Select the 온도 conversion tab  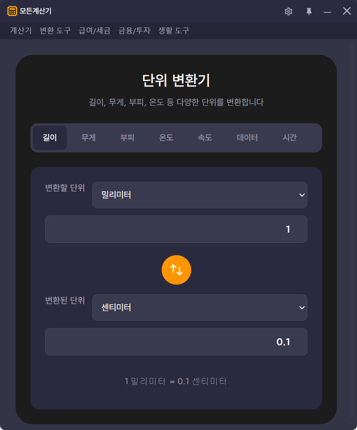tap(166, 138)
